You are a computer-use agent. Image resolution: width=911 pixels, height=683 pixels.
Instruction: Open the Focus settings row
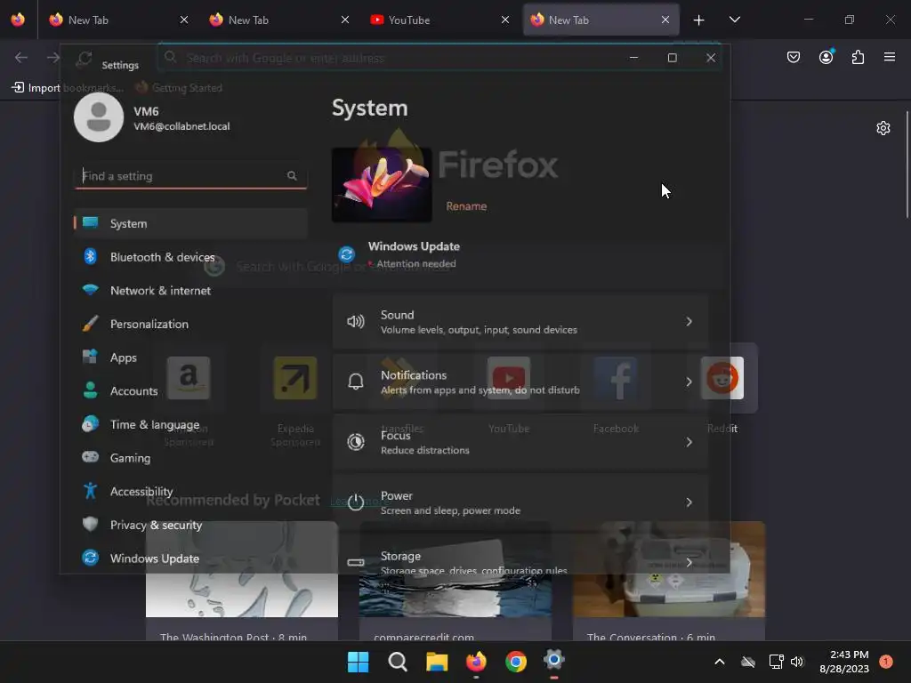pyautogui.click(x=520, y=442)
